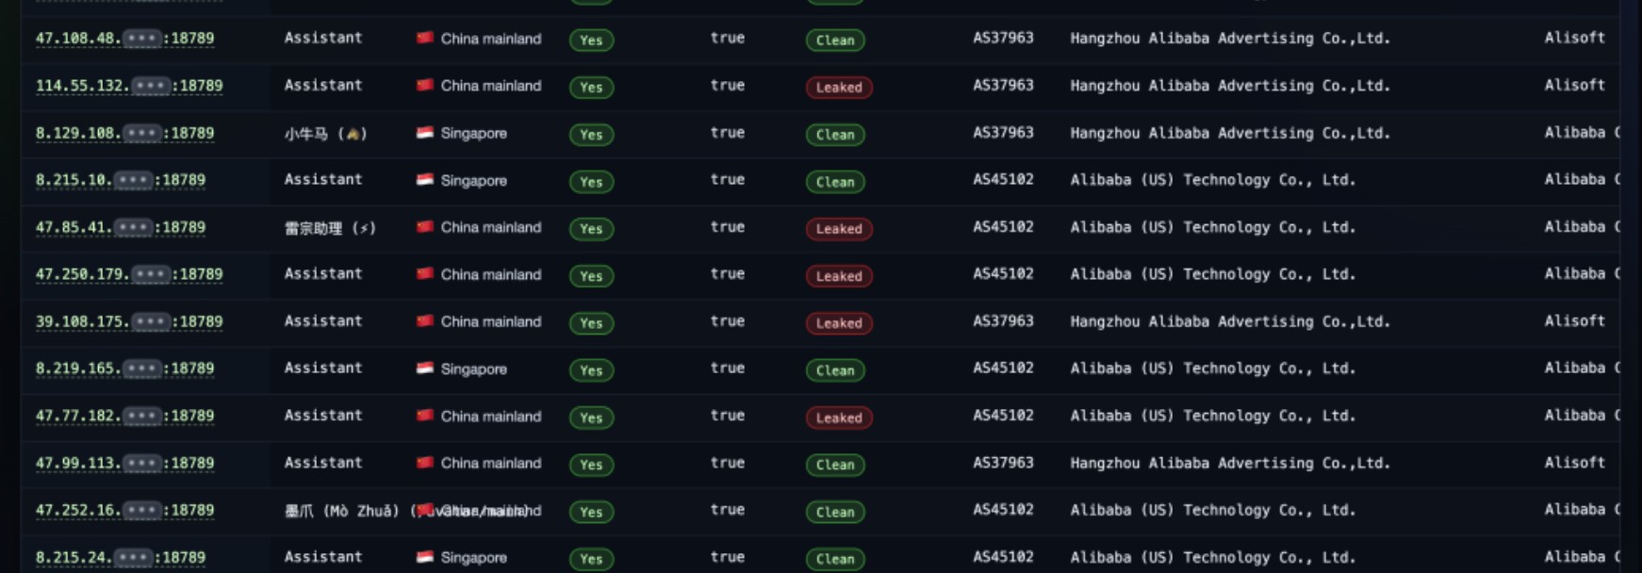This screenshot has width=1642, height=573.
Task: Click the China flag in the 47.99.113 row
Action: [425, 462]
